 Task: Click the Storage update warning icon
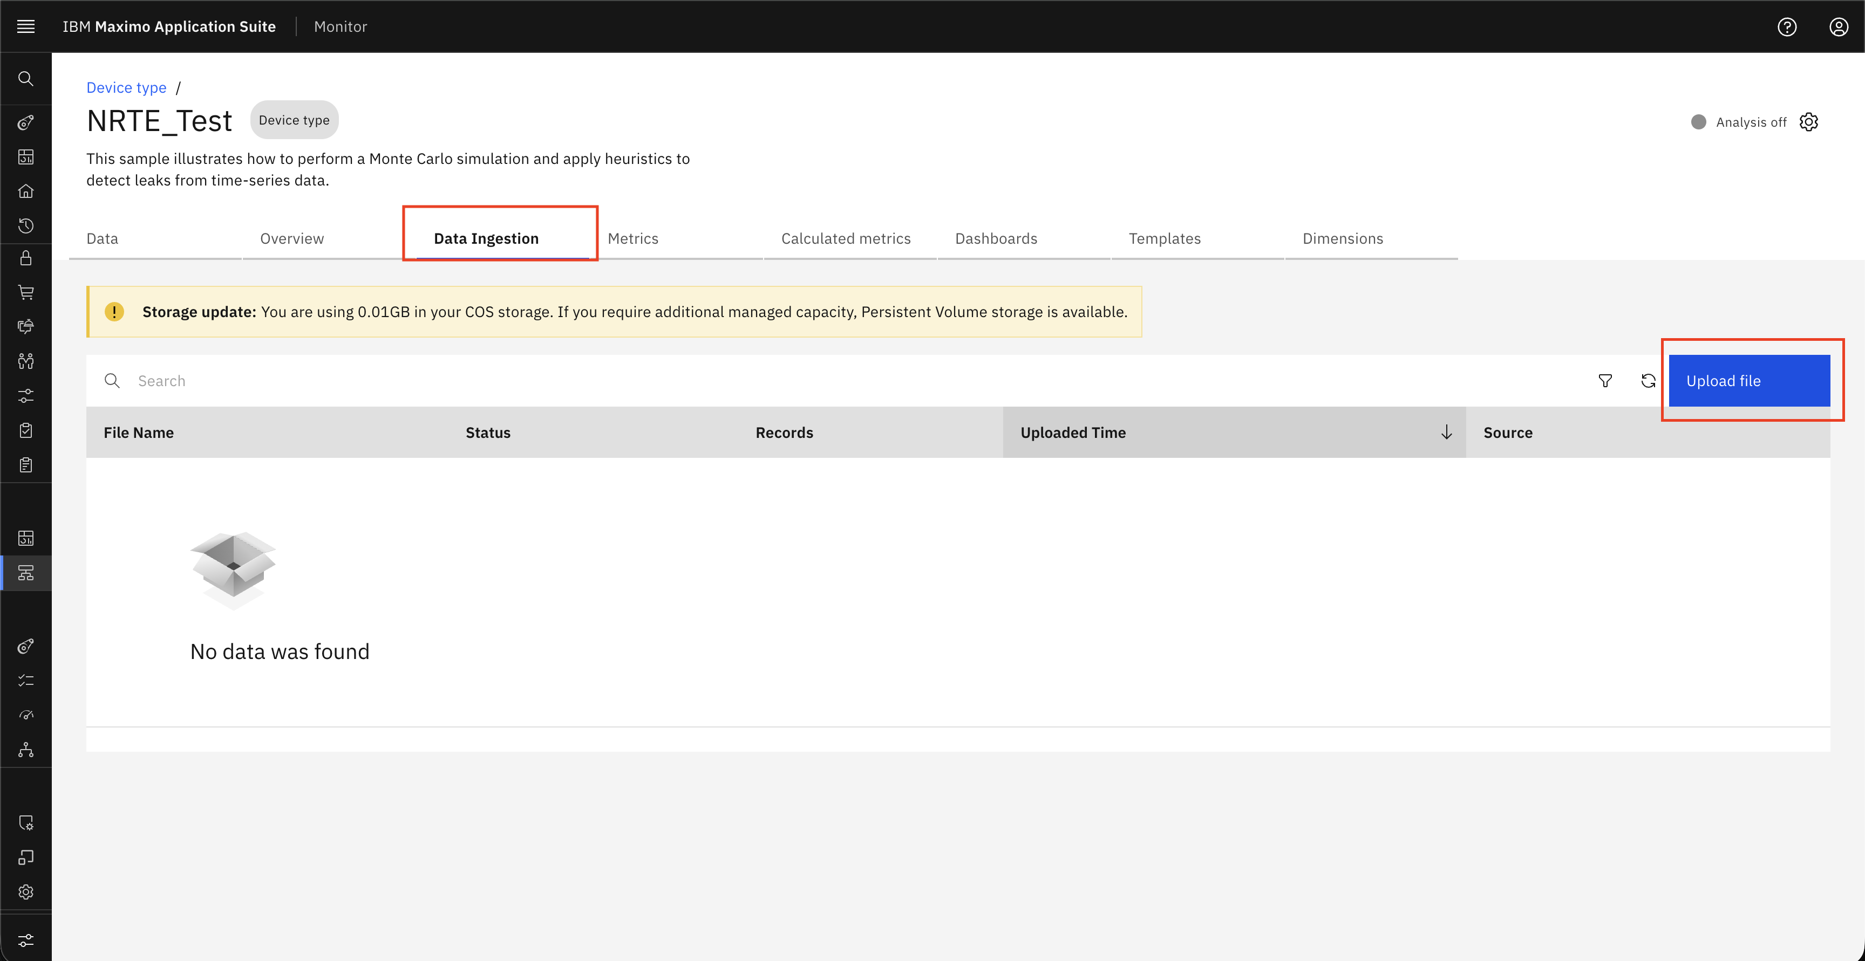[x=114, y=311]
